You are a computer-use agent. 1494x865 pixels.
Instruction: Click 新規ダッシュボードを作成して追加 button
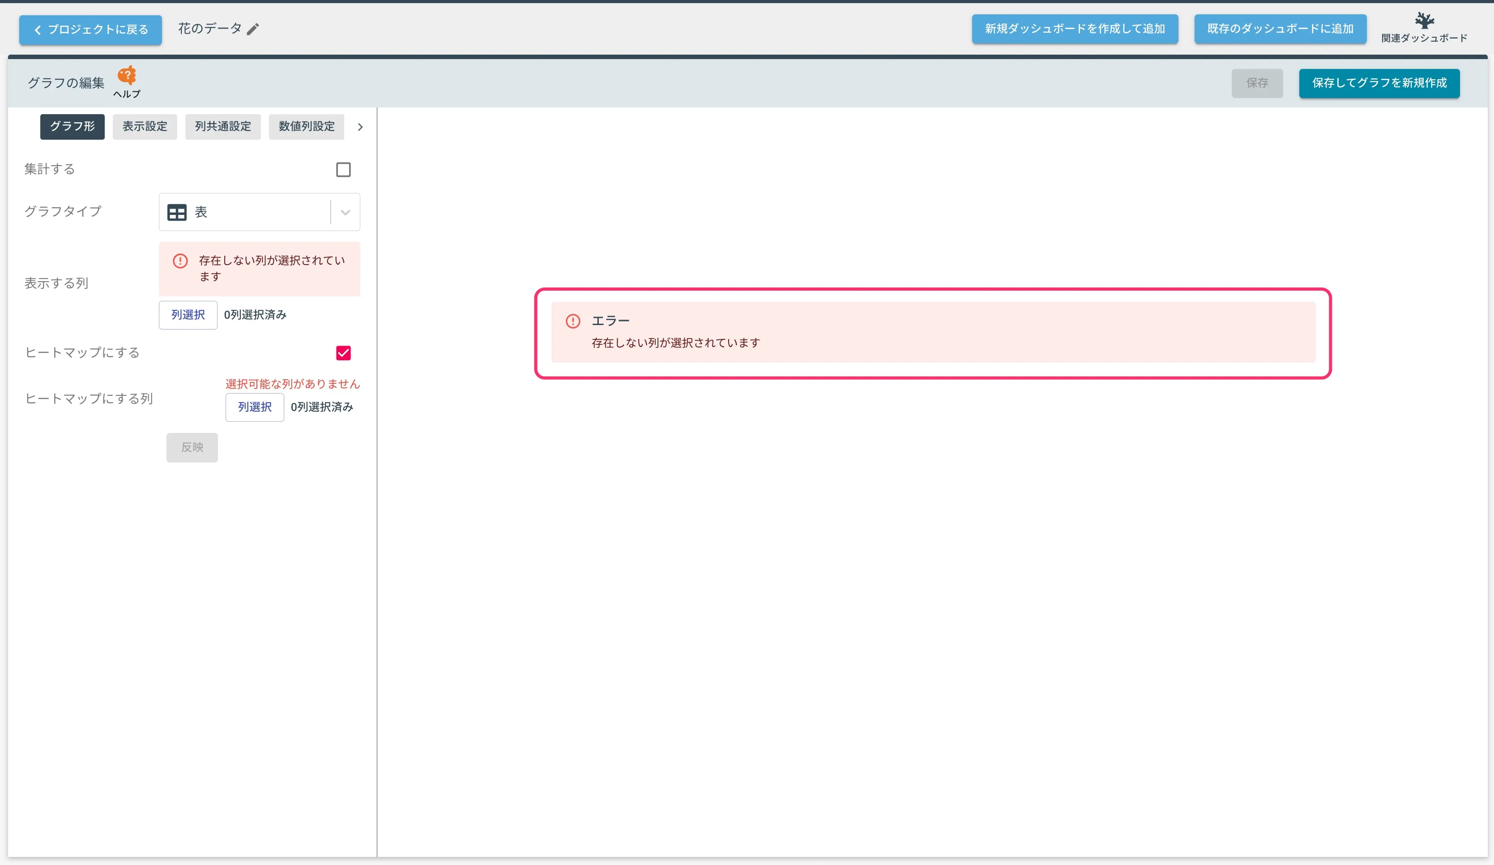click(x=1075, y=29)
